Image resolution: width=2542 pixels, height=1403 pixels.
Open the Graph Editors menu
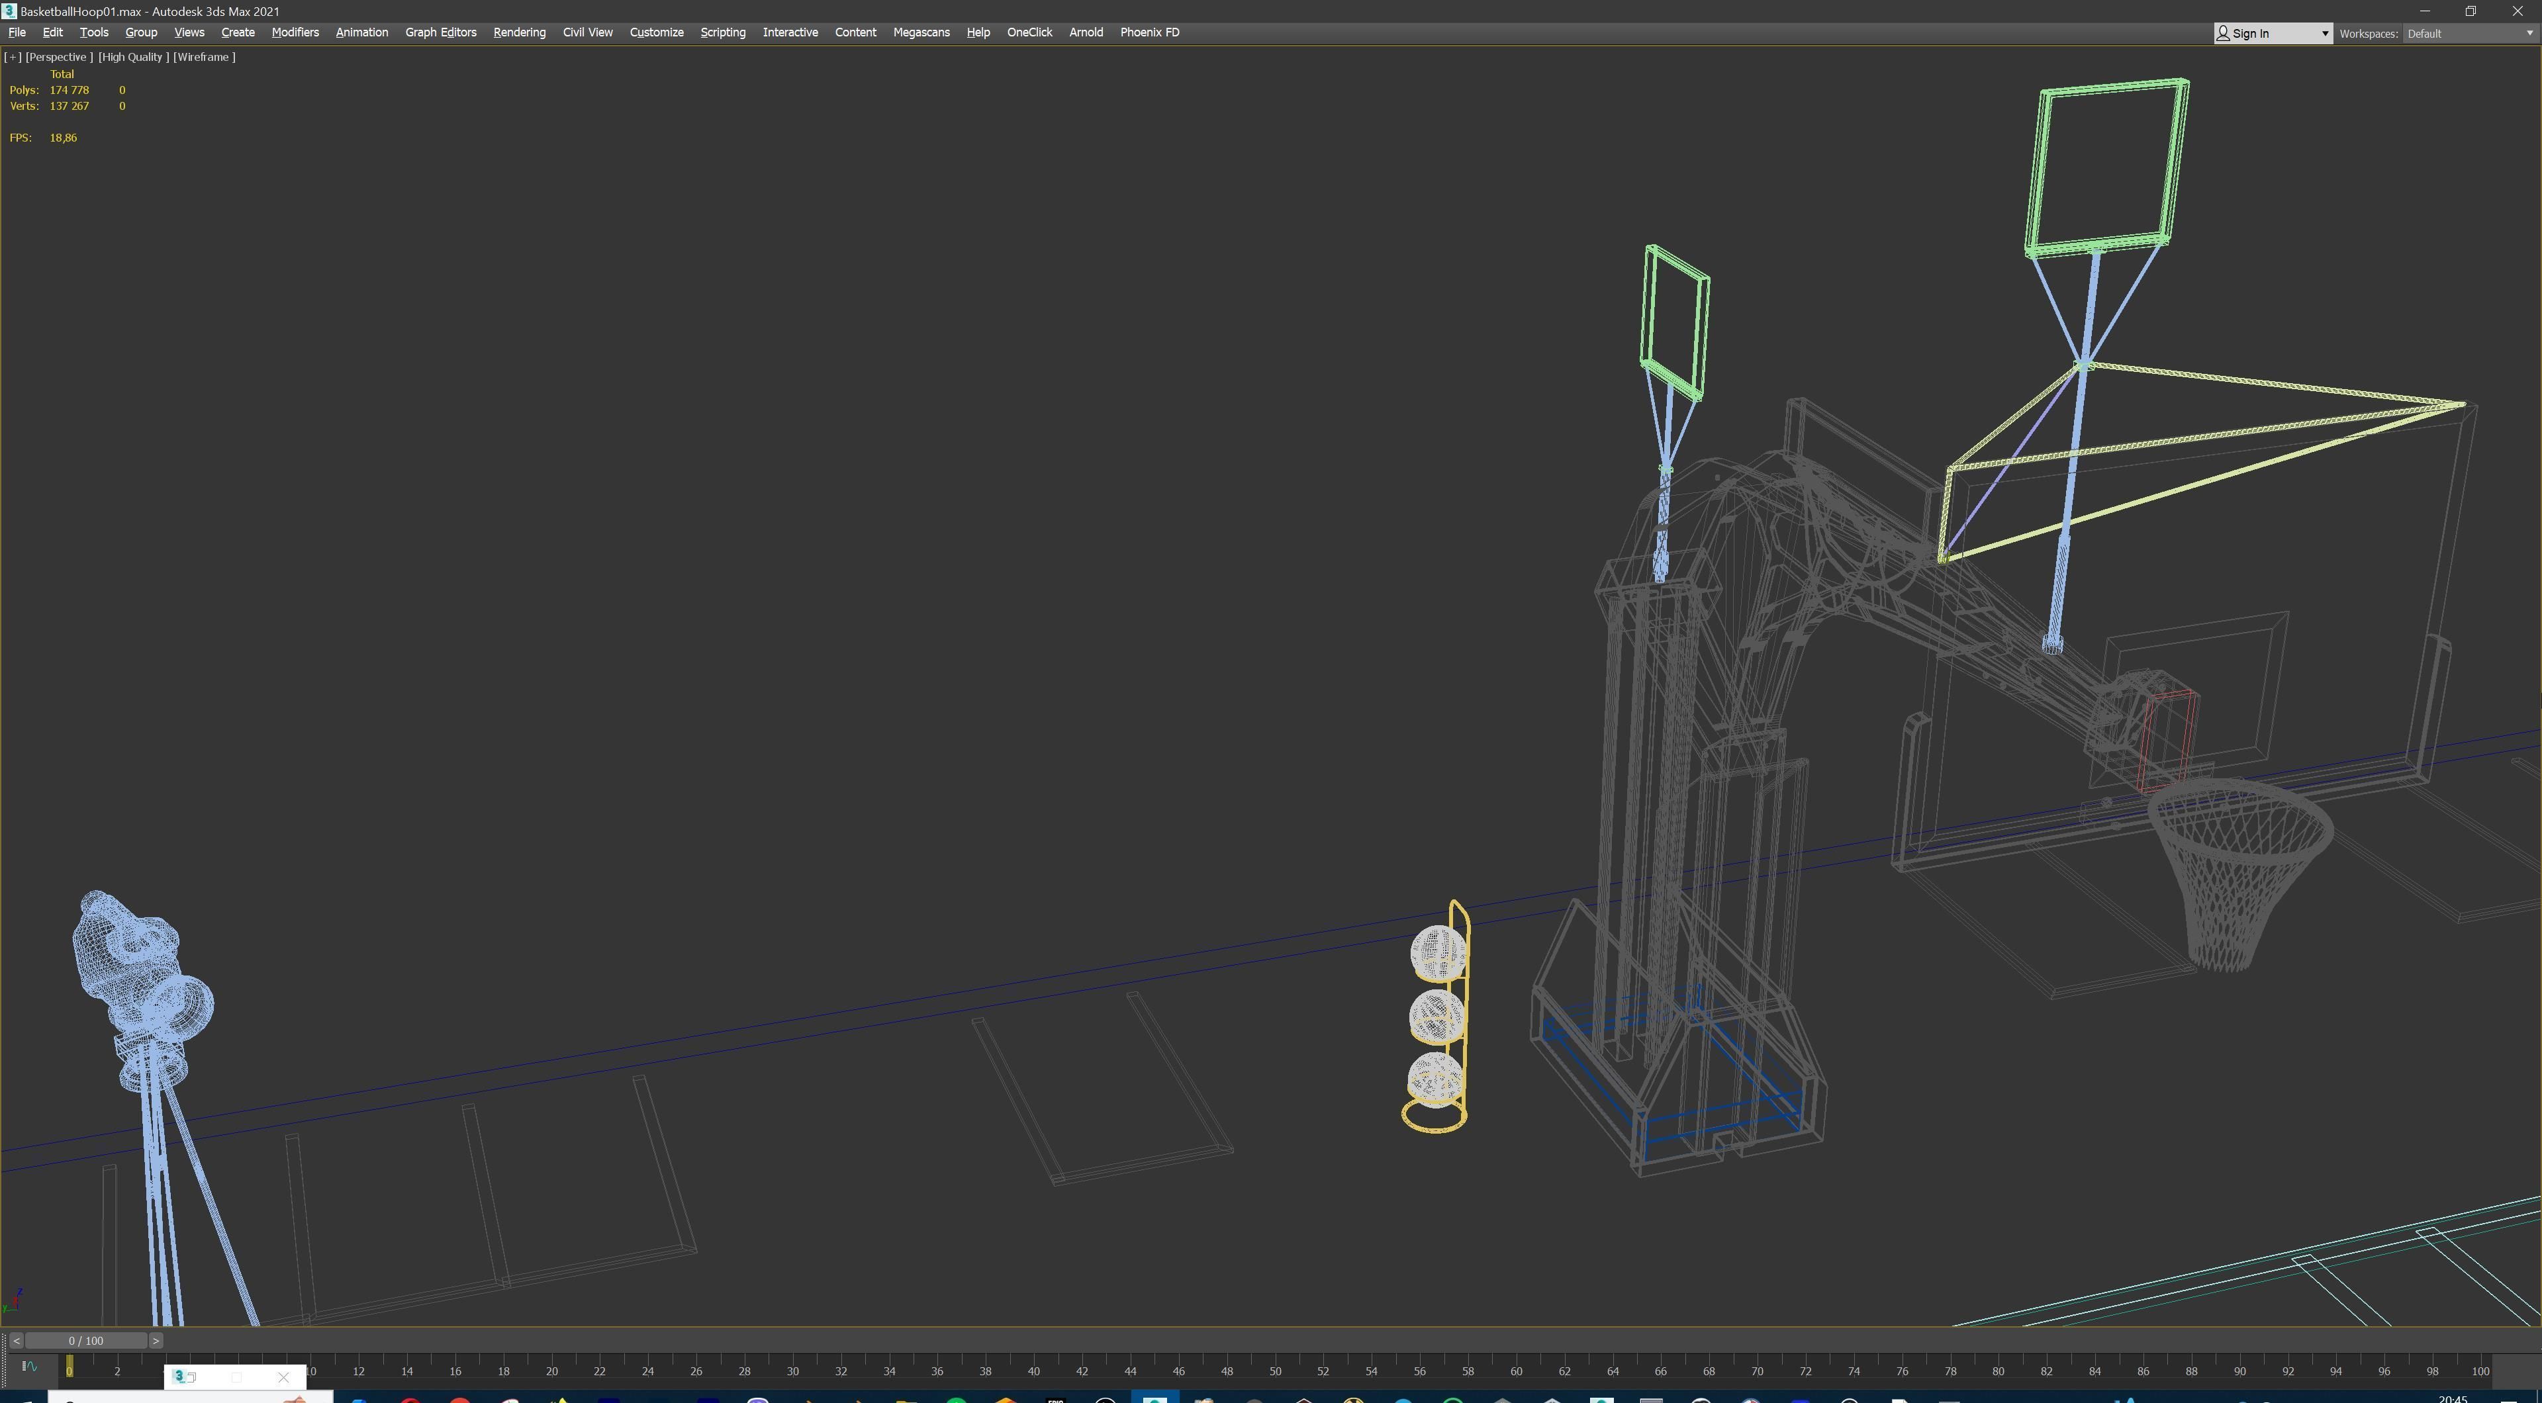(440, 32)
